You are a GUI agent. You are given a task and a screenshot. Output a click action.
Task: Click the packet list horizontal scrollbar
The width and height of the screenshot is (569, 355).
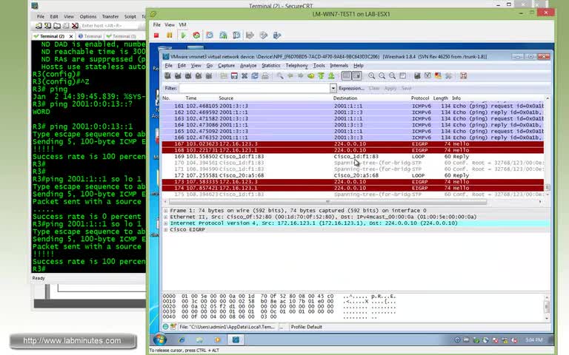pyautogui.click(x=327, y=202)
